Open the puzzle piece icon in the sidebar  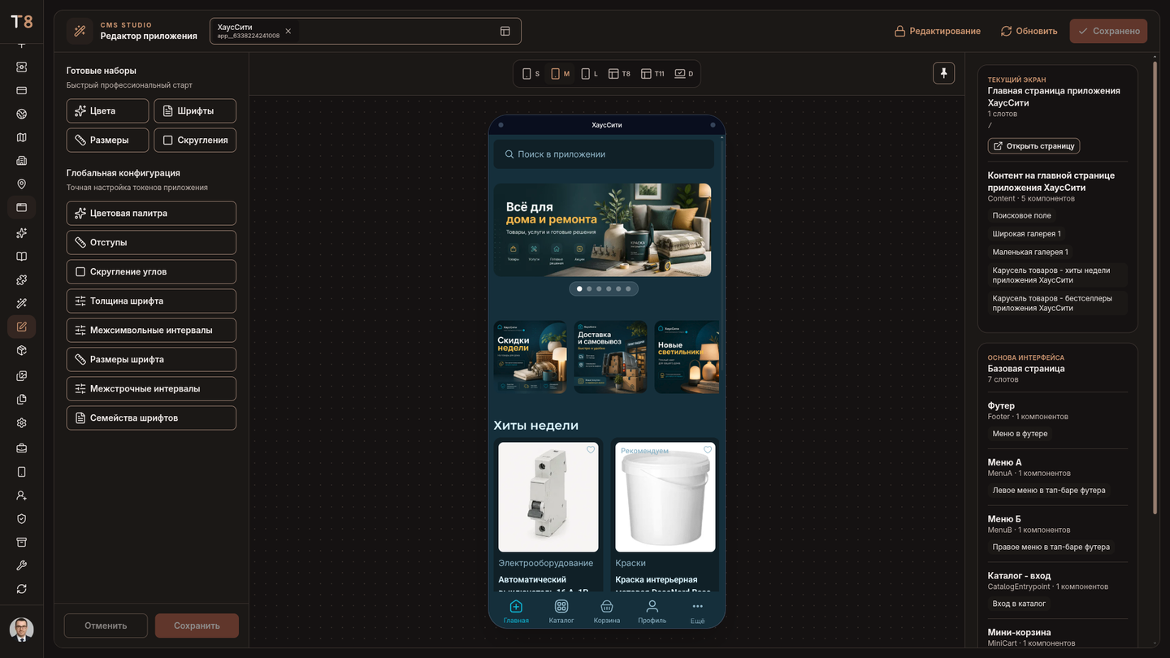(22, 280)
